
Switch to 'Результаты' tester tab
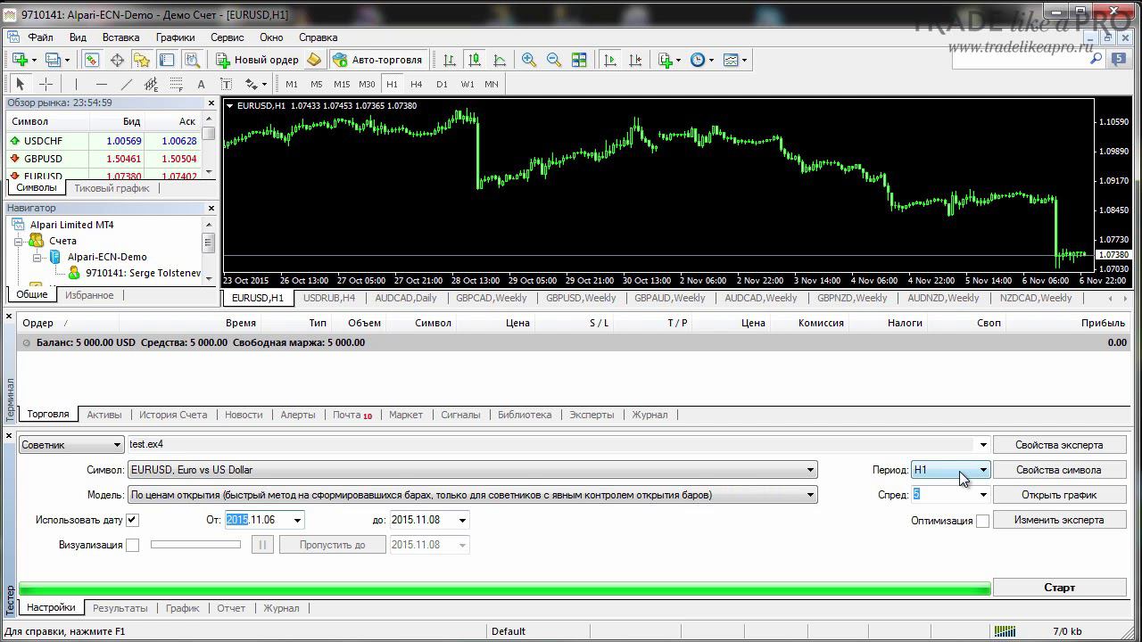pos(120,608)
